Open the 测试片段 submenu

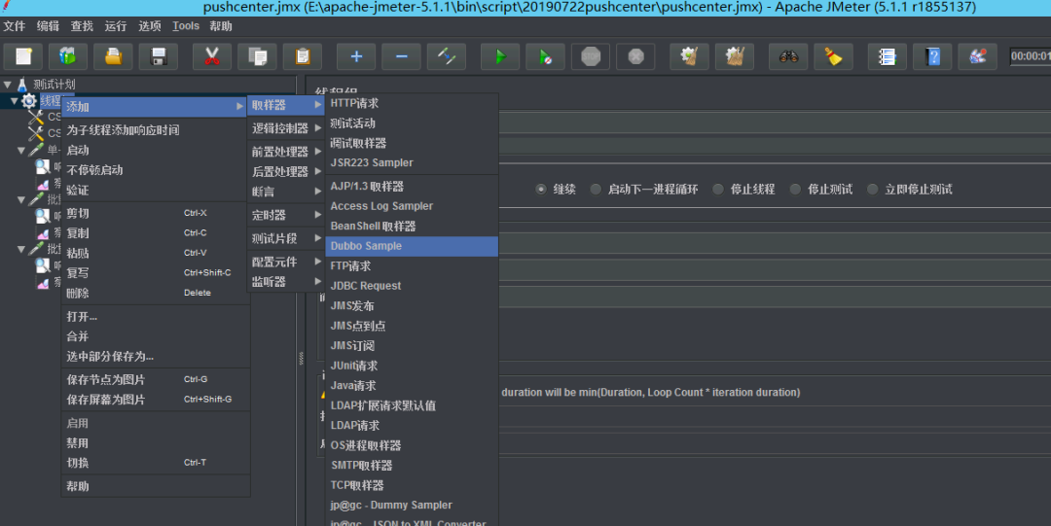tap(286, 238)
